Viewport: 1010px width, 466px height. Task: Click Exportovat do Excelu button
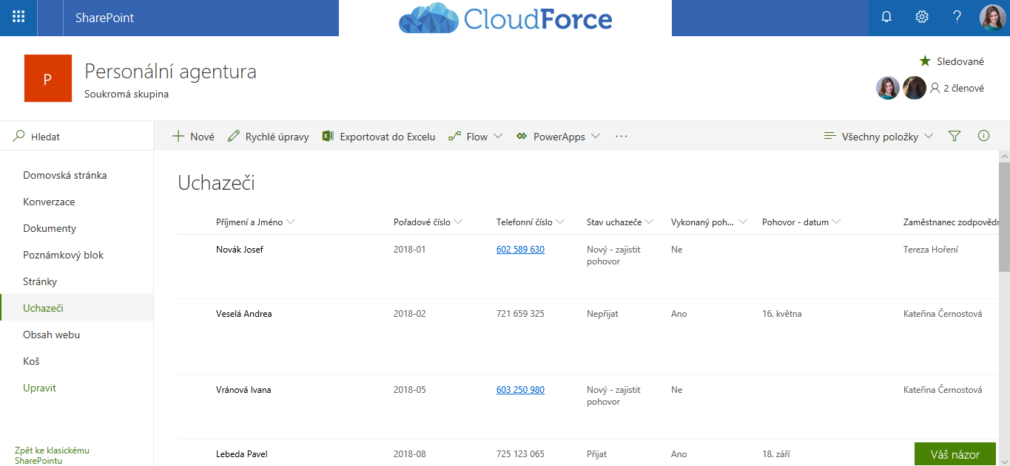pos(379,137)
